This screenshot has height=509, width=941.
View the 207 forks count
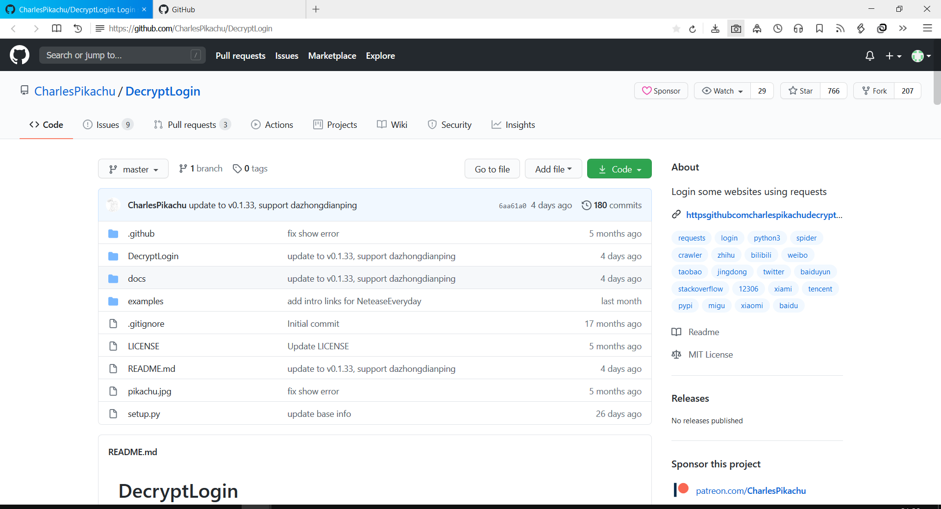(x=908, y=91)
